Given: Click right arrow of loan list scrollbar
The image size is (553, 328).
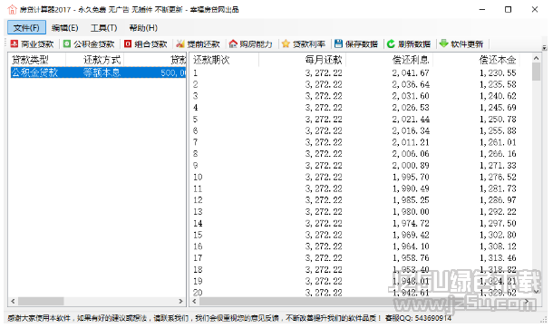Looking at the screenshot, I should click(181, 301).
